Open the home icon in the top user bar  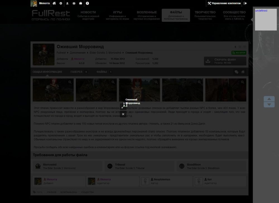click(54, 3)
